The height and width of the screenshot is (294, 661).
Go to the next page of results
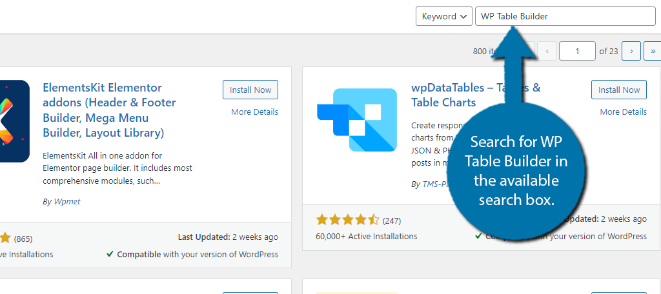tap(631, 52)
